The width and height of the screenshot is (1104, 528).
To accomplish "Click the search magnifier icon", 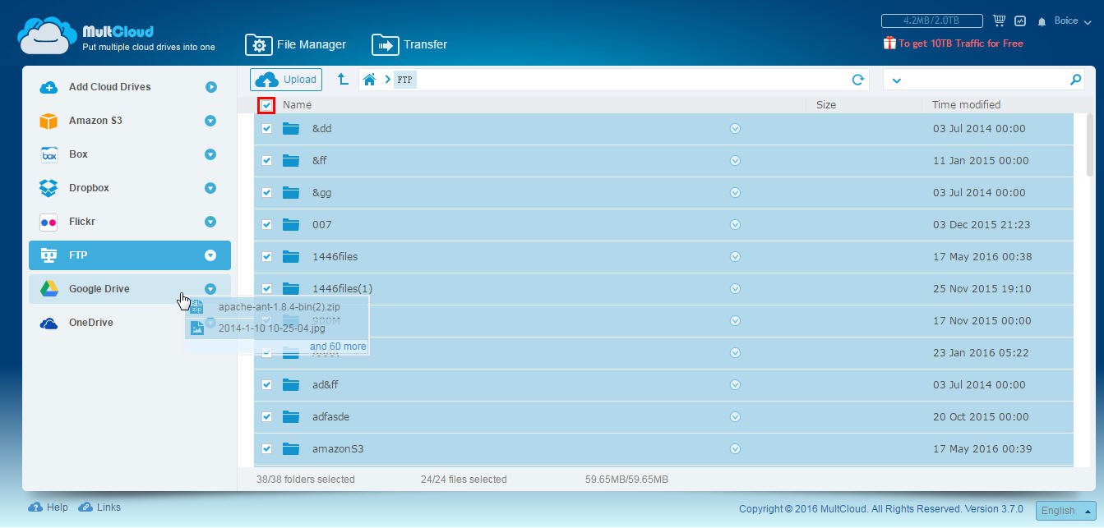I will tap(1075, 80).
